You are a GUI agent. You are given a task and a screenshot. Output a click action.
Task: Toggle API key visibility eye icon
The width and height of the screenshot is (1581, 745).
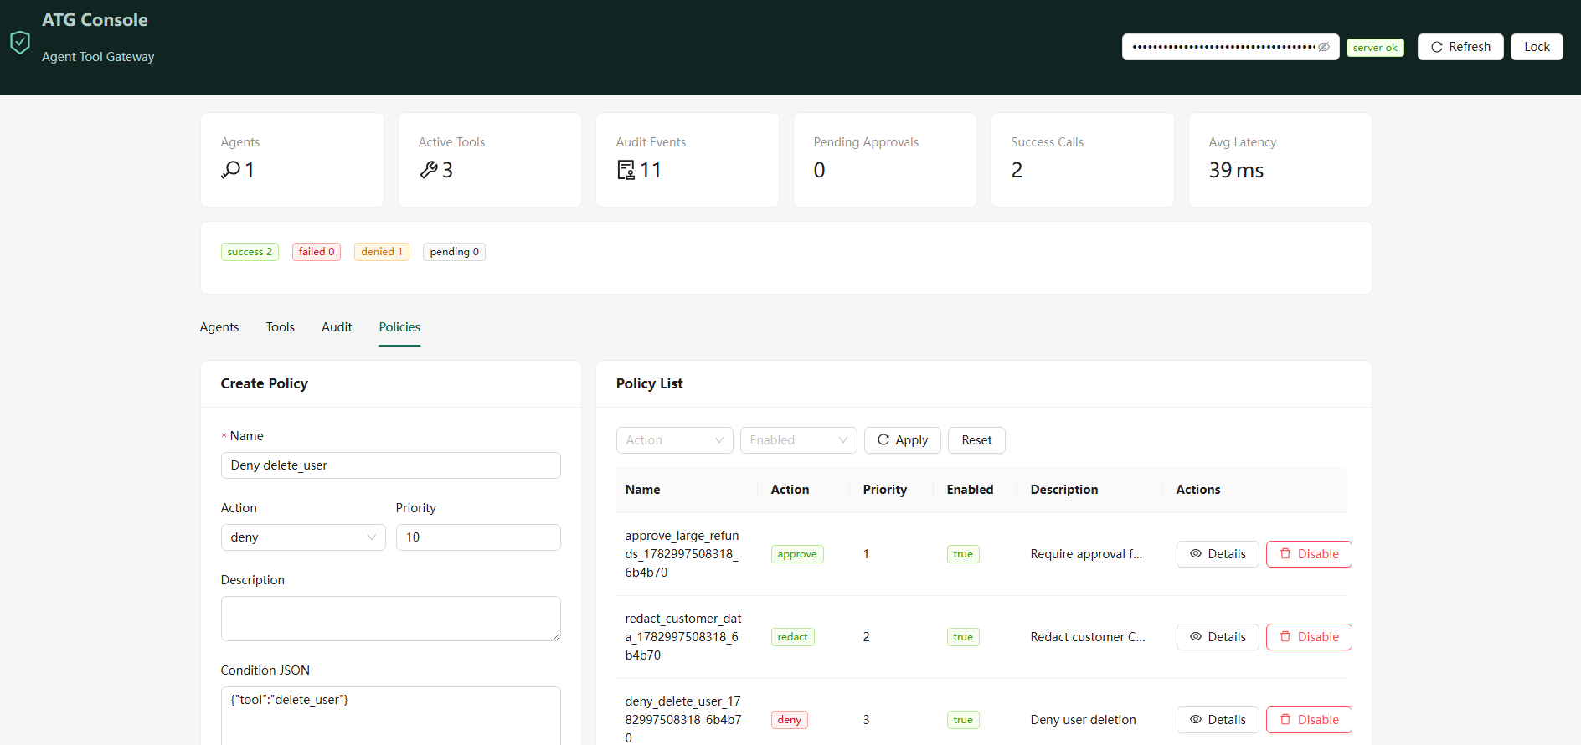tap(1324, 47)
